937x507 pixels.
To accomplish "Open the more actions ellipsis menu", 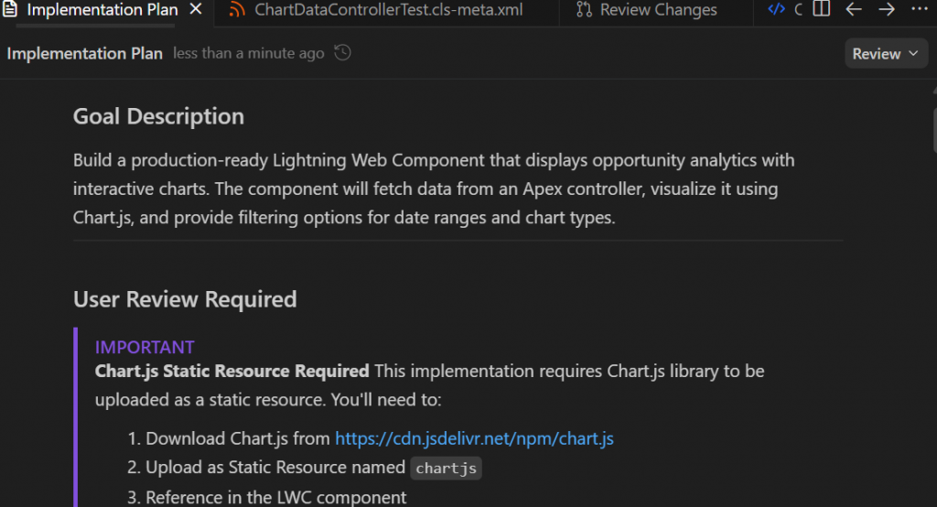I will [918, 10].
